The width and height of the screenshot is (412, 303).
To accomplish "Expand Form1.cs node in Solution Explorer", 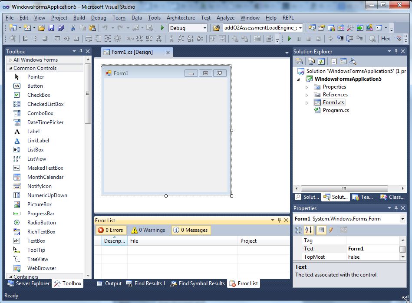I will (307, 103).
